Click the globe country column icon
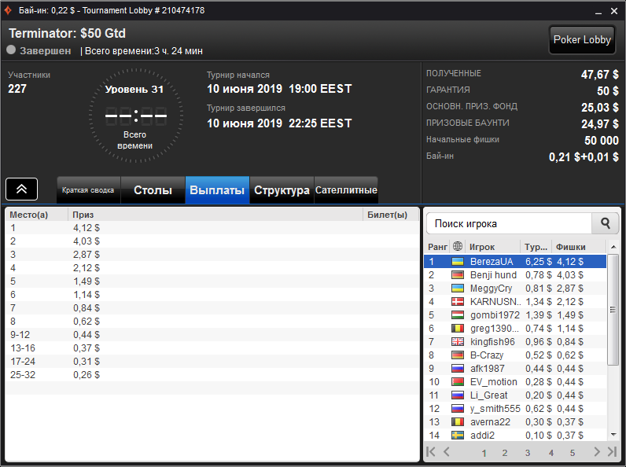Image resolution: width=626 pixels, height=467 pixels. [x=458, y=247]
